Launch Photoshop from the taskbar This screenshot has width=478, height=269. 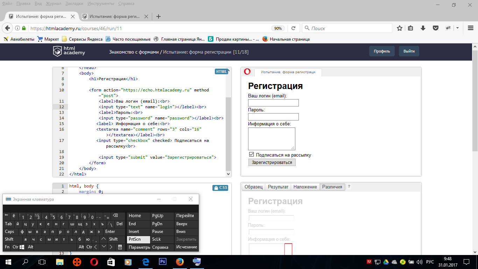pos(162,262)
